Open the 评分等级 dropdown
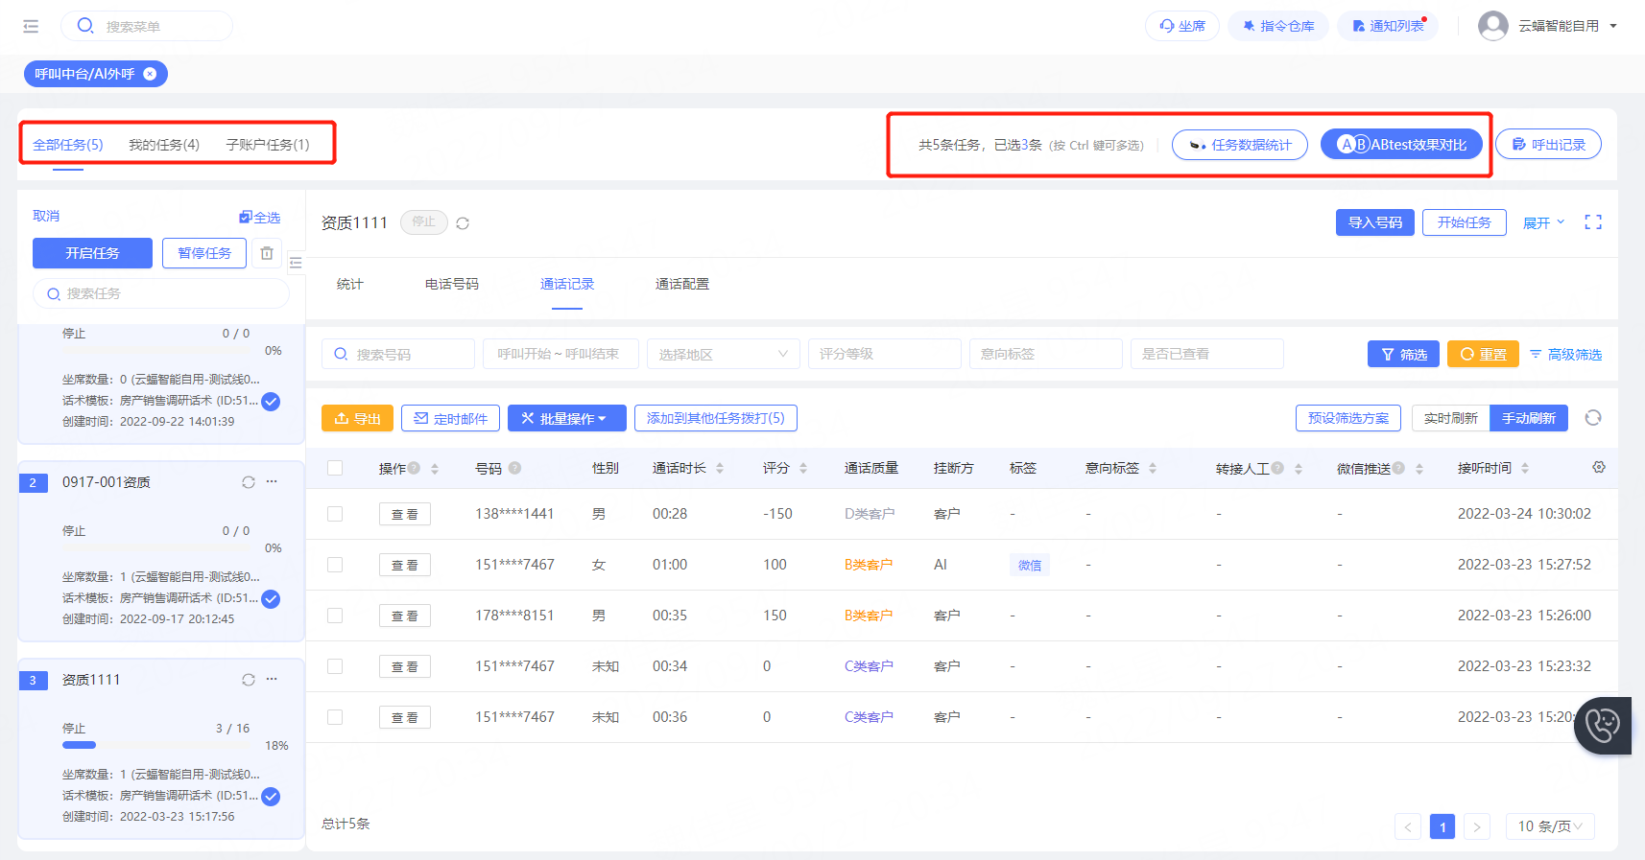The image size is (1645, 860). pos(885,354)
